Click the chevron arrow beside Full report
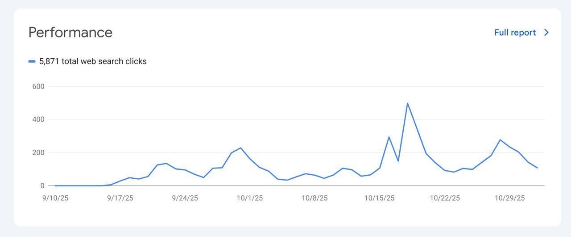 pos(547,32)
